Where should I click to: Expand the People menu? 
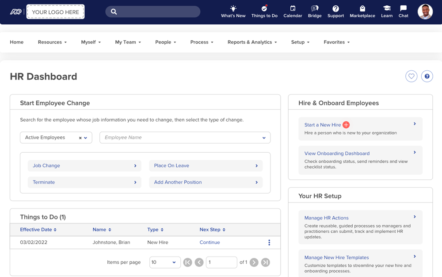coord(165,42)
